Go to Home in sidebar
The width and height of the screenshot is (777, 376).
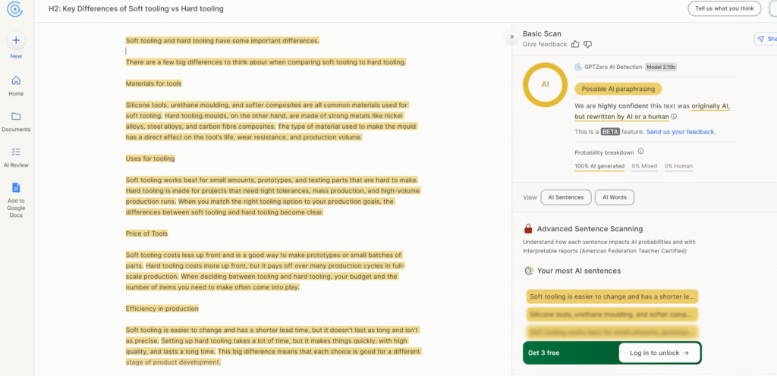click(x=16, y=81)
